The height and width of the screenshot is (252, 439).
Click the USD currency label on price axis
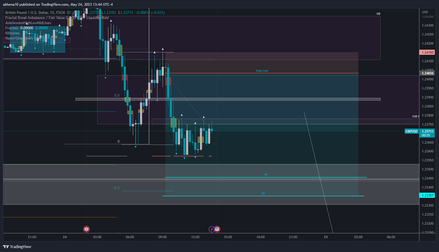(x=425, y=12)
